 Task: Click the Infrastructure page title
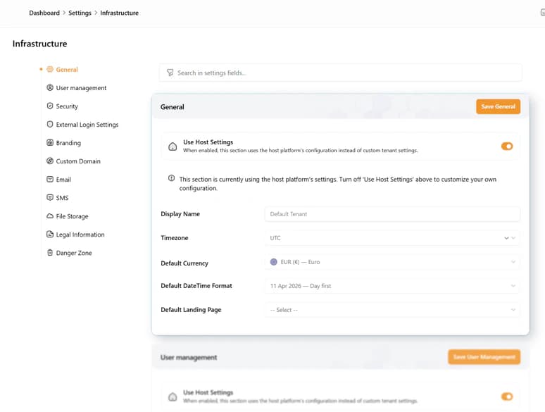point(39,44)
